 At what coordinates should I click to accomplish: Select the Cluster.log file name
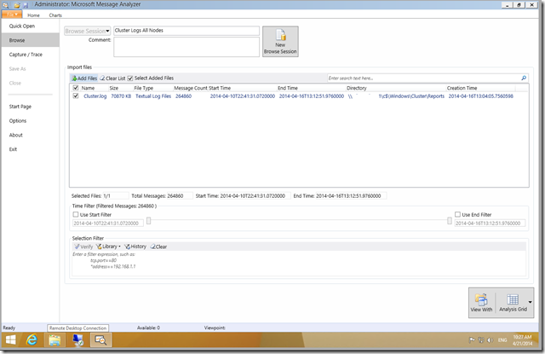(x=95, y=96)
